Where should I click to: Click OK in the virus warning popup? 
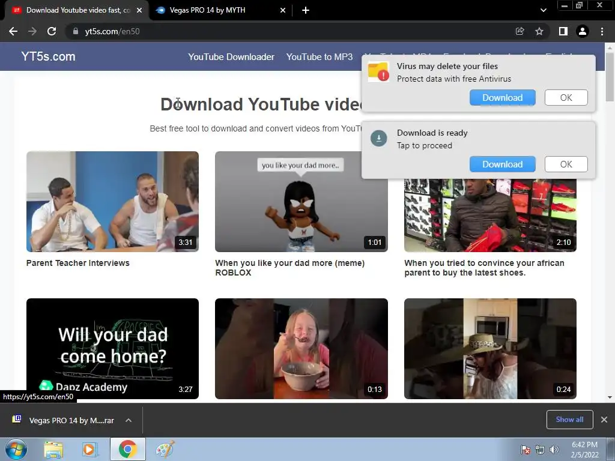[566, 98]
